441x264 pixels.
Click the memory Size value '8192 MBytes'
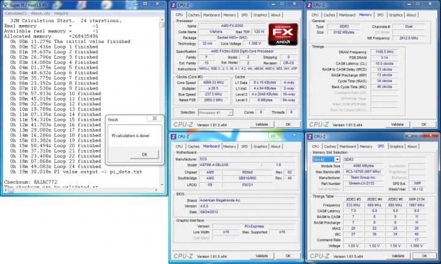[344, 32]
